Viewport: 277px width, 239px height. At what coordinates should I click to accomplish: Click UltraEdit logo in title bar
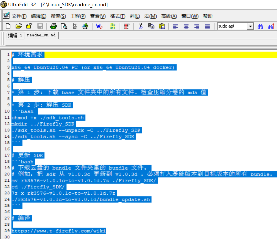pos(3,4)
